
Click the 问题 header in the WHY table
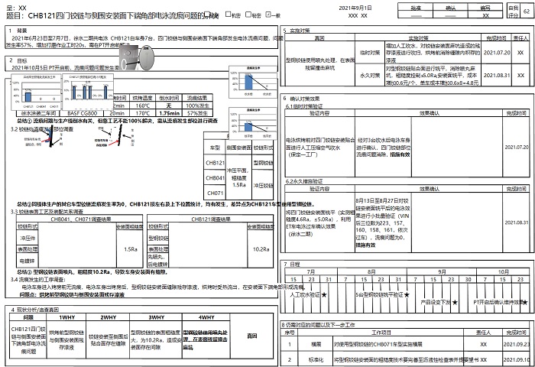coord(28,317)
